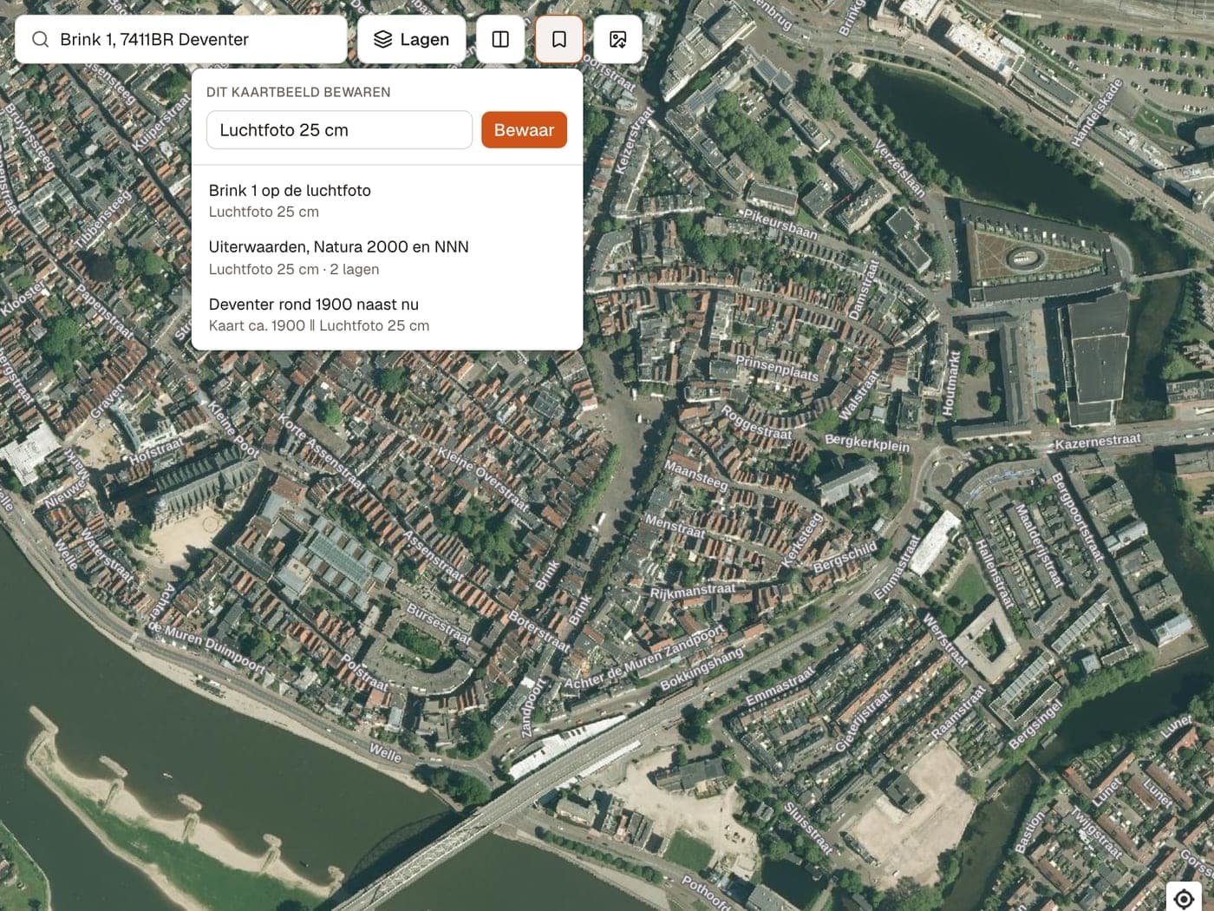This screenshot has width=1214, height=911.
Task: Click the Hofstraat street label
Action: click(x=157, y=451)
